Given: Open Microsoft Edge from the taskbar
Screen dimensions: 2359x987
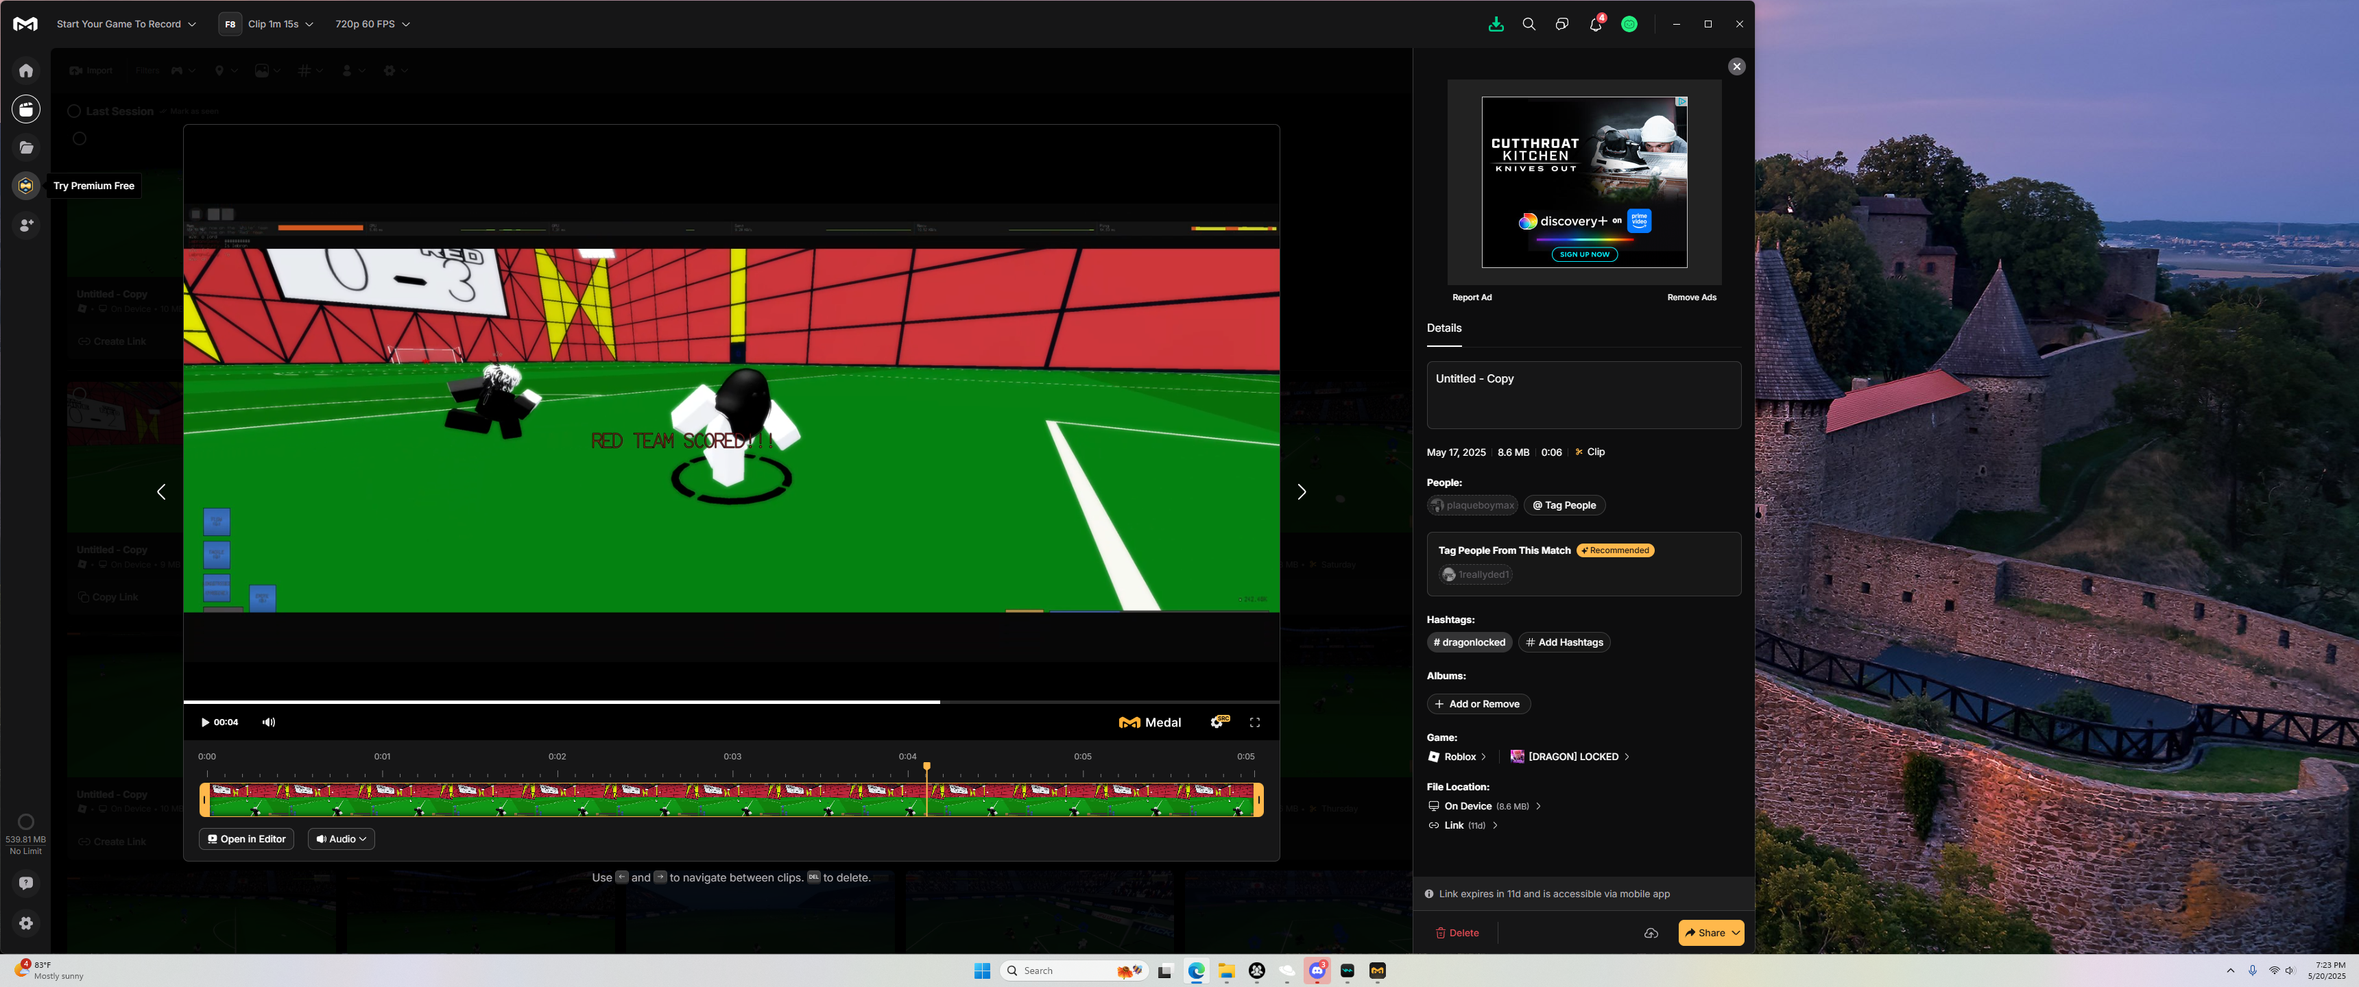Looking at the screenshot, I should click(x=1195, y=971).
